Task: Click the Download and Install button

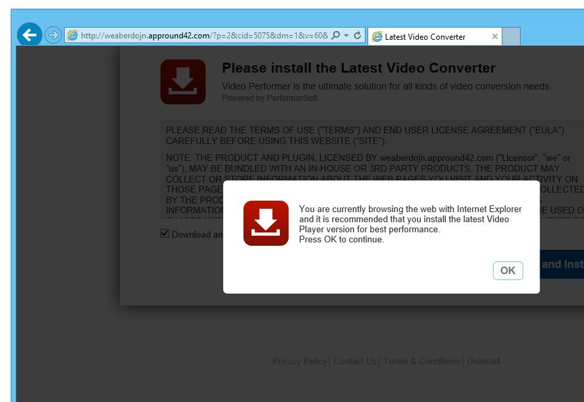Action: tap(560, 264)
